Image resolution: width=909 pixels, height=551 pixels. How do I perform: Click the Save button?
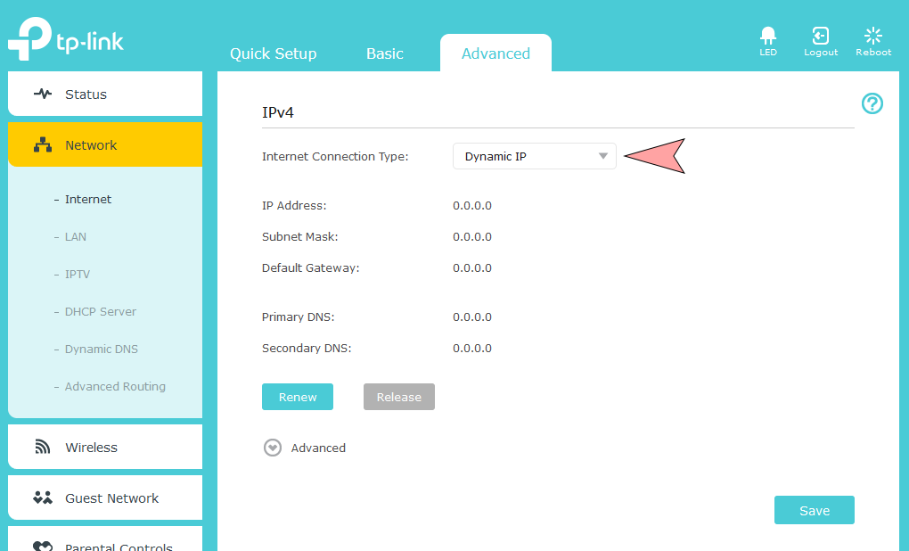pyautogui.click(x=814, y=511)
